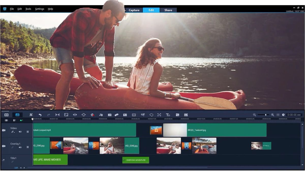305x171 pixels.
Task: Open the customize toolbar wrench icon
Action: pos(31,115)
